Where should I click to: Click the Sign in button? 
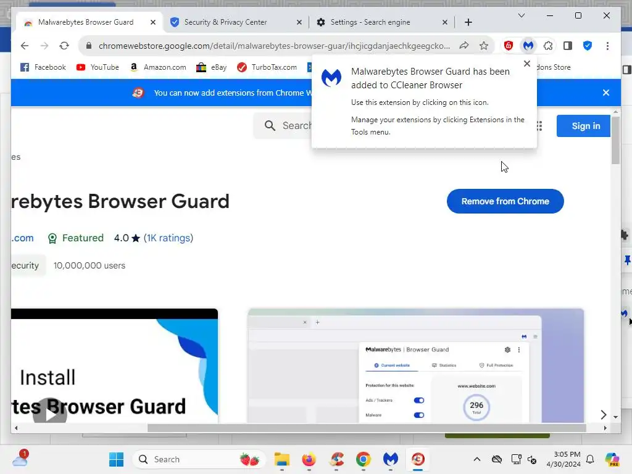click(x=585, y=126)
